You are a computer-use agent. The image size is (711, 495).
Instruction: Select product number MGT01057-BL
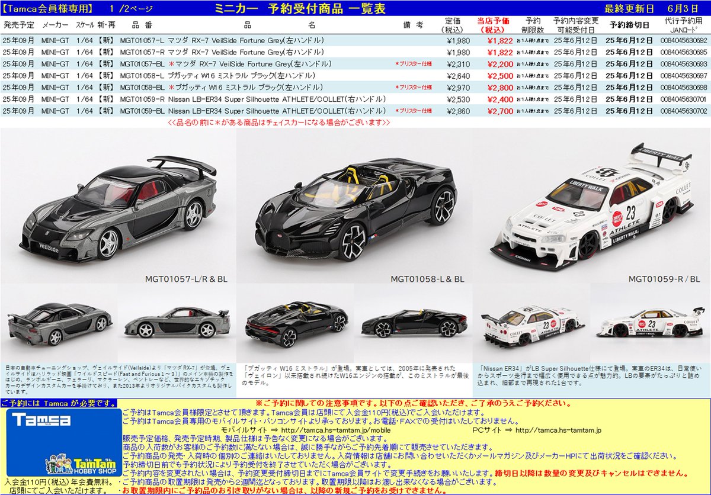pos(143,63)
